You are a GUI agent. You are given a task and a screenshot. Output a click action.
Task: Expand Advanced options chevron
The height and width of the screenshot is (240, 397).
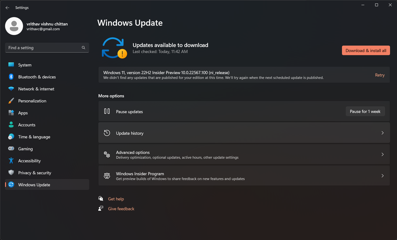[x=382, y=154]
